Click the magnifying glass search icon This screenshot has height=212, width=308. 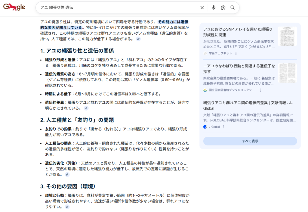(233, 8)
